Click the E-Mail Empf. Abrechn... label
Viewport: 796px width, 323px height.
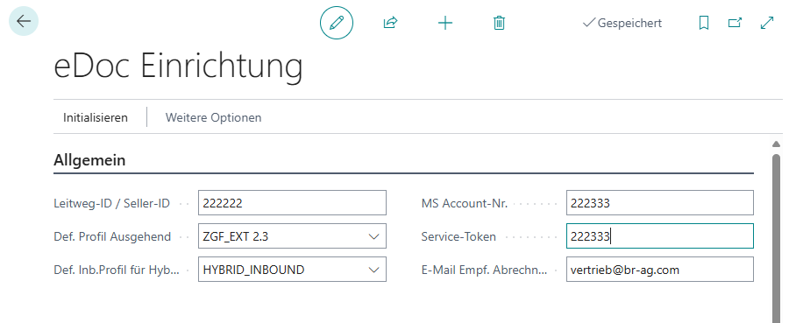(484, 270)
